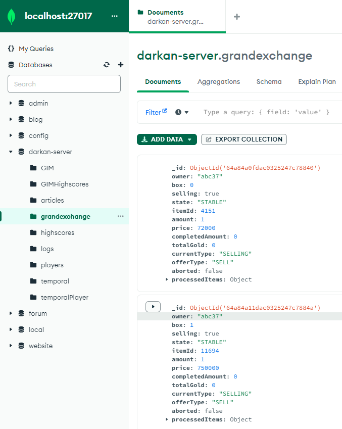Click the website database stack icon
This screenshot has height=429, width=342.
tap(21, 346)
